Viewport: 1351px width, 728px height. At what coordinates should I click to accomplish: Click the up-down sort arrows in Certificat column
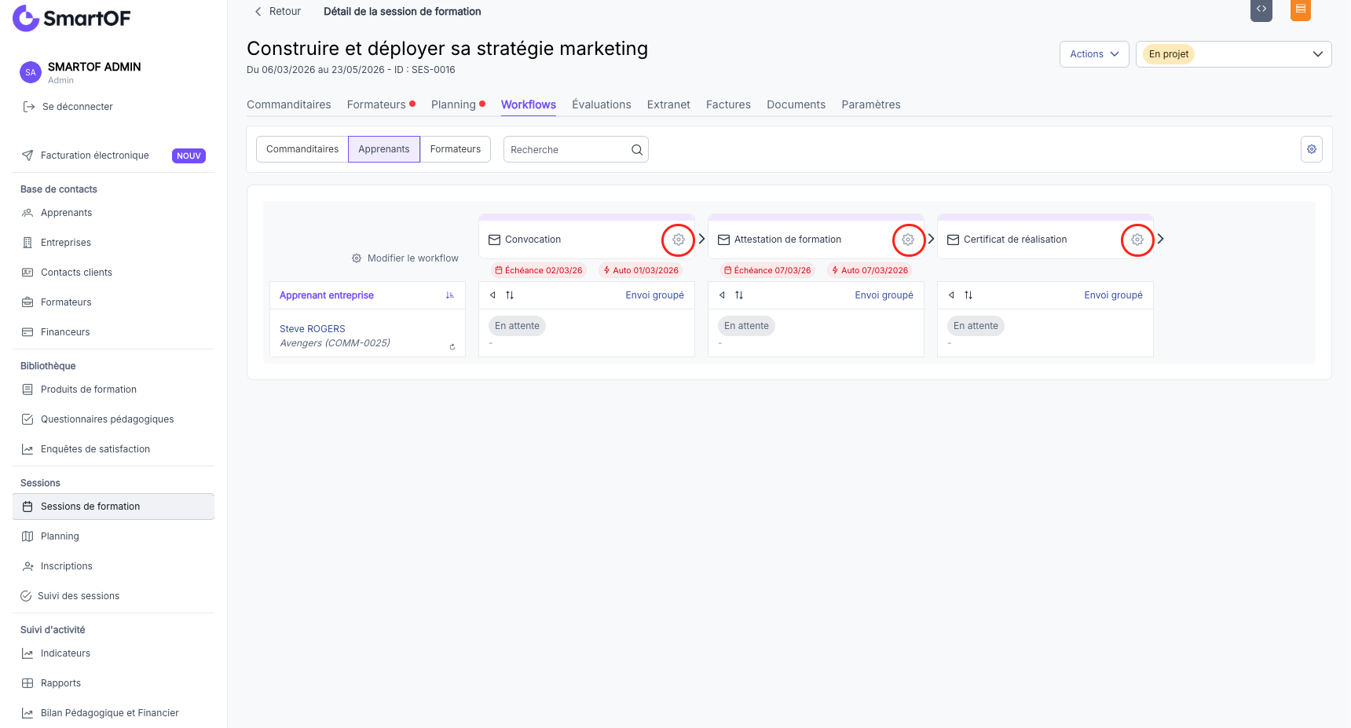pos(968,295)
